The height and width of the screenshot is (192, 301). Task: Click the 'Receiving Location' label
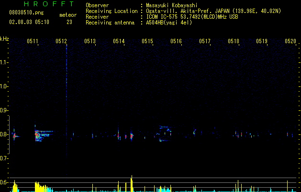111,11
